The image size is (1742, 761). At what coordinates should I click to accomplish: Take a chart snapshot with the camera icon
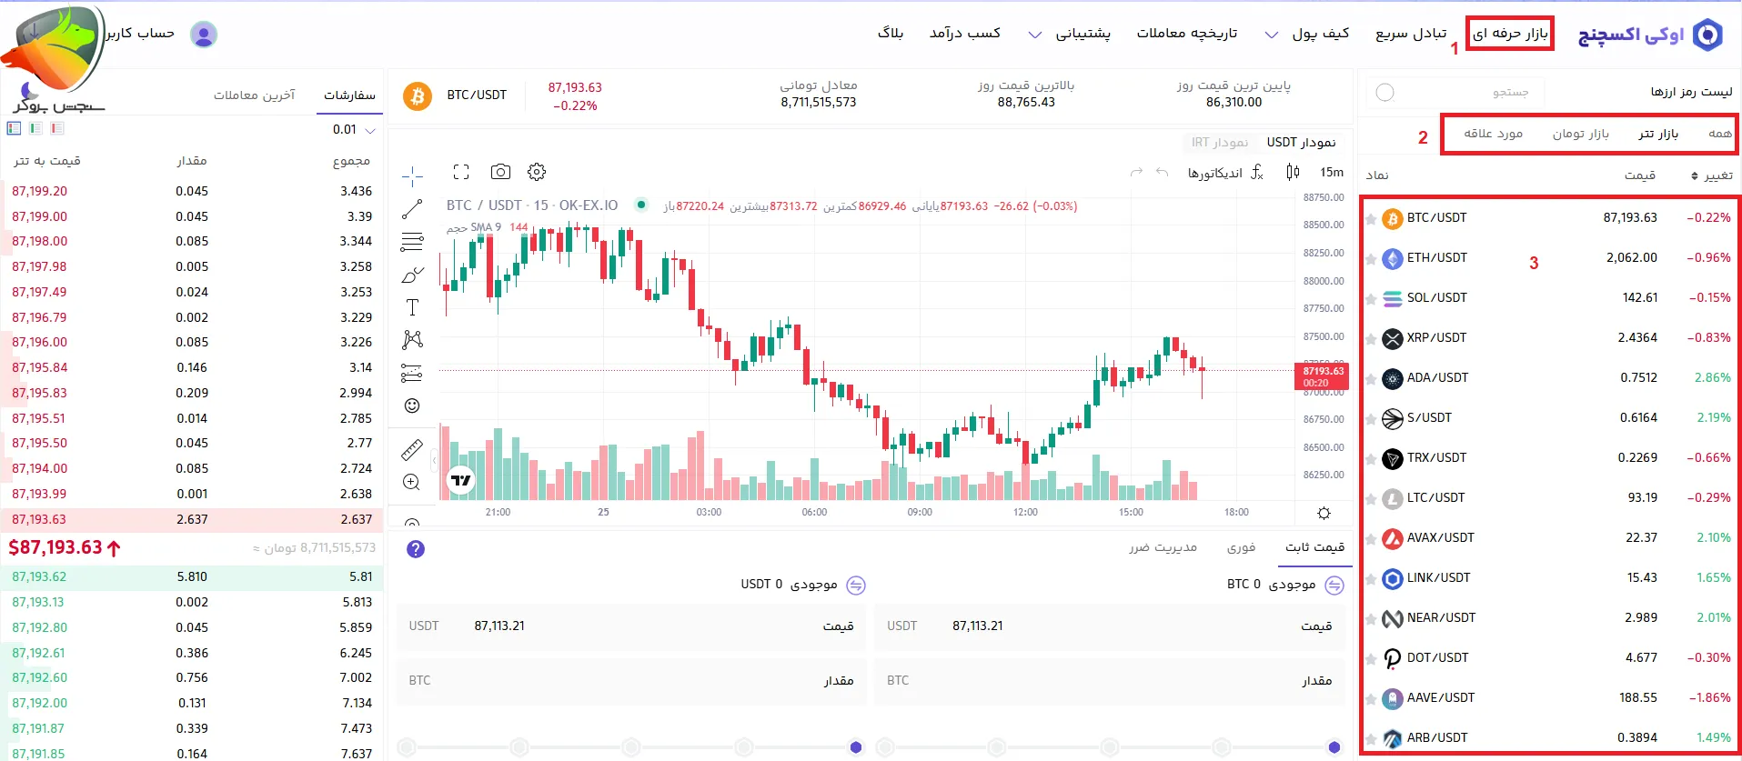point(499,171)
